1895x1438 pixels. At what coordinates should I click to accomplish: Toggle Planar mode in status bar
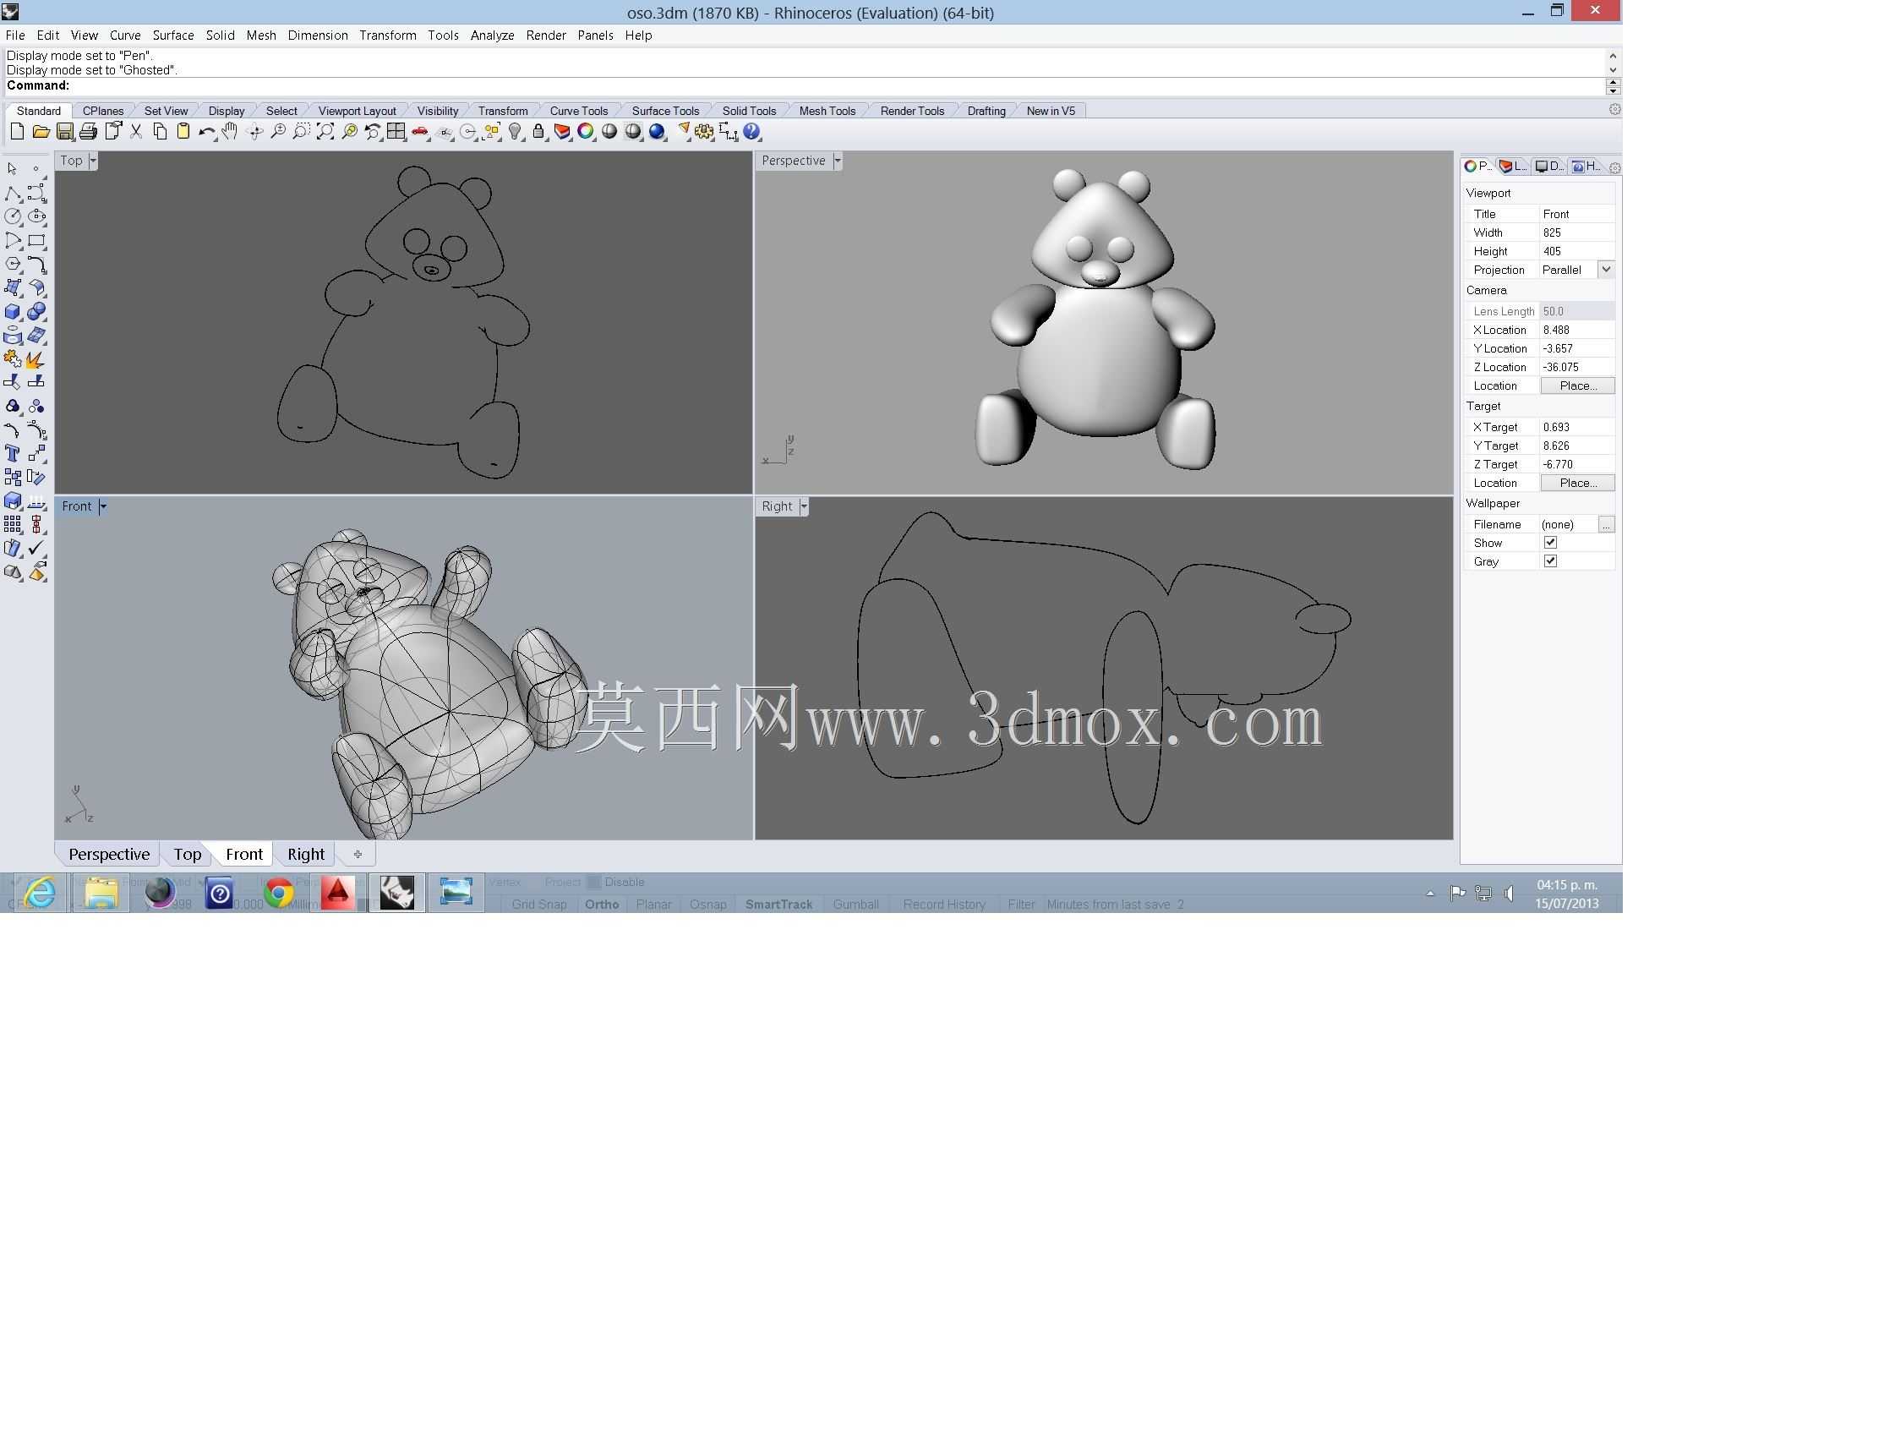653,904
